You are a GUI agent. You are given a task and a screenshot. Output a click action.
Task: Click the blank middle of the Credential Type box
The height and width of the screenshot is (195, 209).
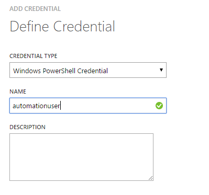pyautogui.click(x=134, y=70)
